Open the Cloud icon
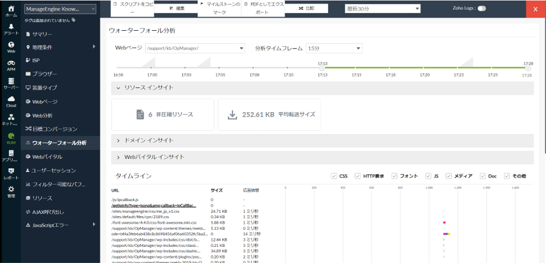 [x=11, y=99]
